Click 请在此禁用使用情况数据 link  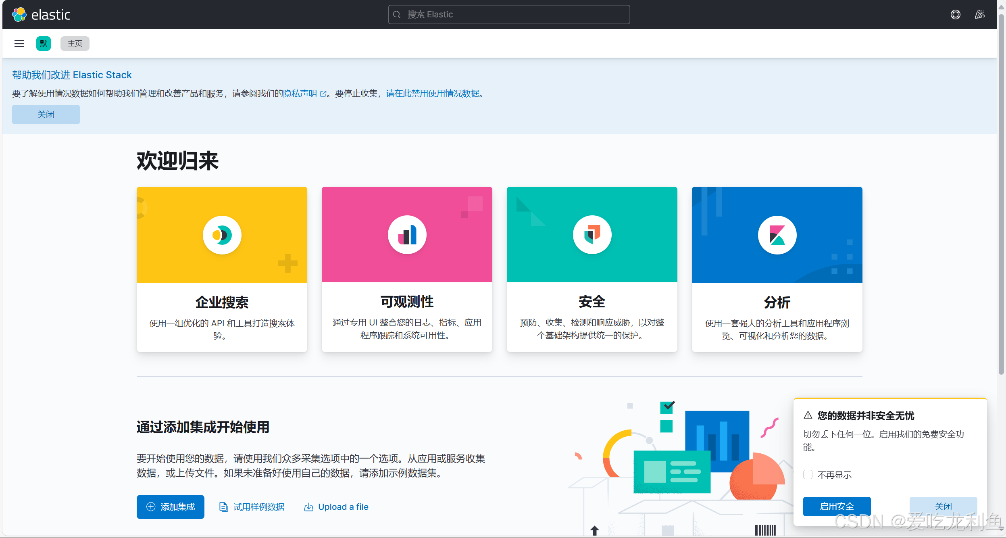(433, 94)
